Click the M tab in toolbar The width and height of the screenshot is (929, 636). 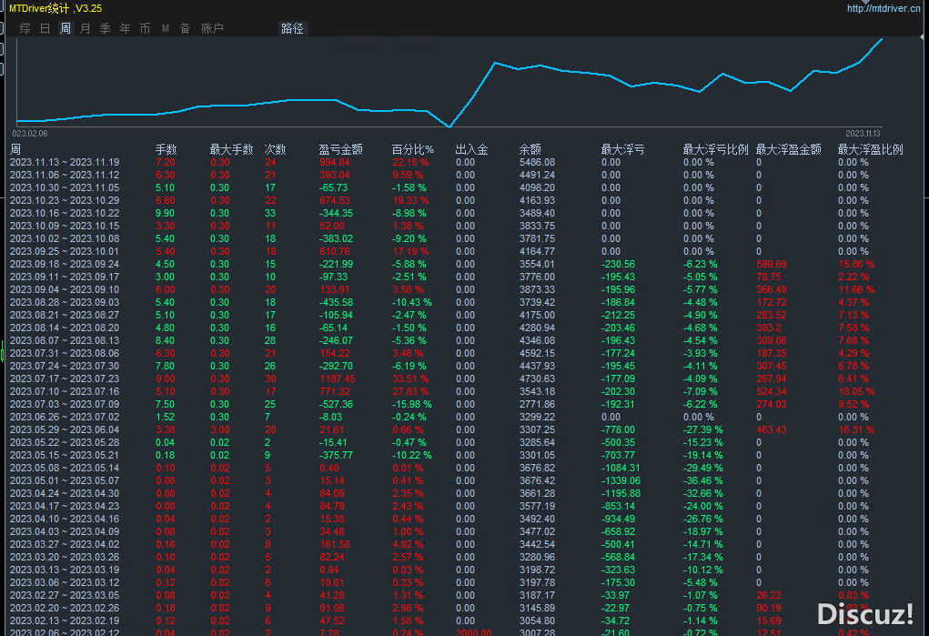coord(166,28)
